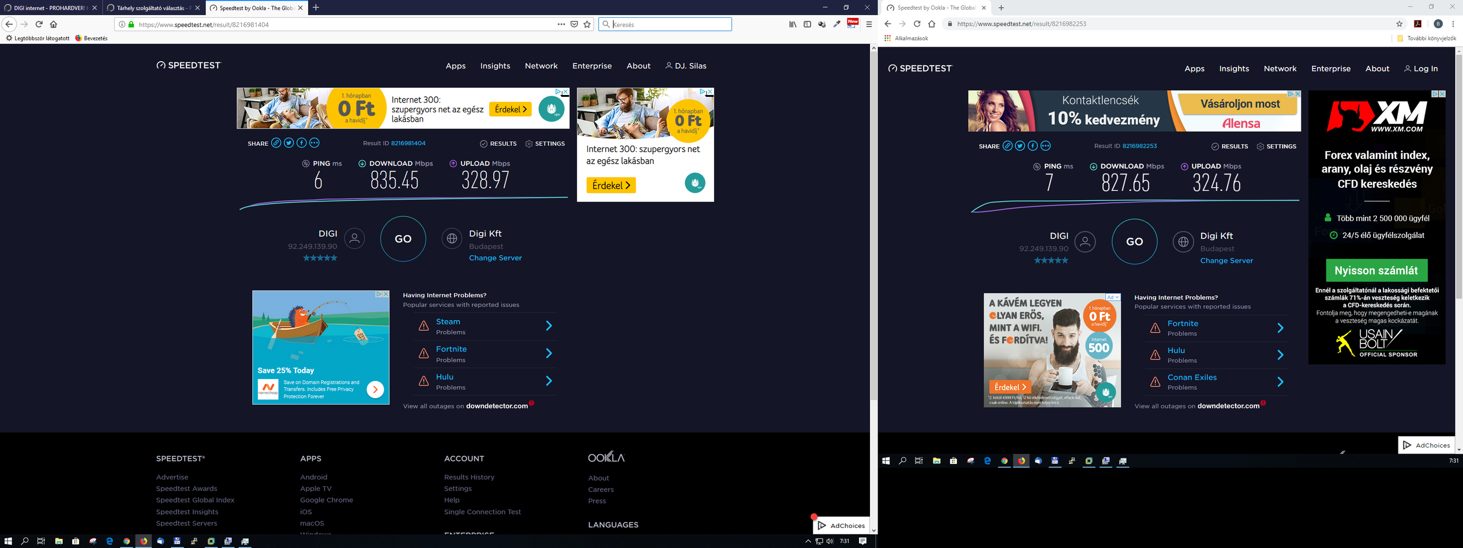This screenshot has height=548, width=1463.
Task: Share result on Twitter in Chrome window
Action: tap(1020, 146)
